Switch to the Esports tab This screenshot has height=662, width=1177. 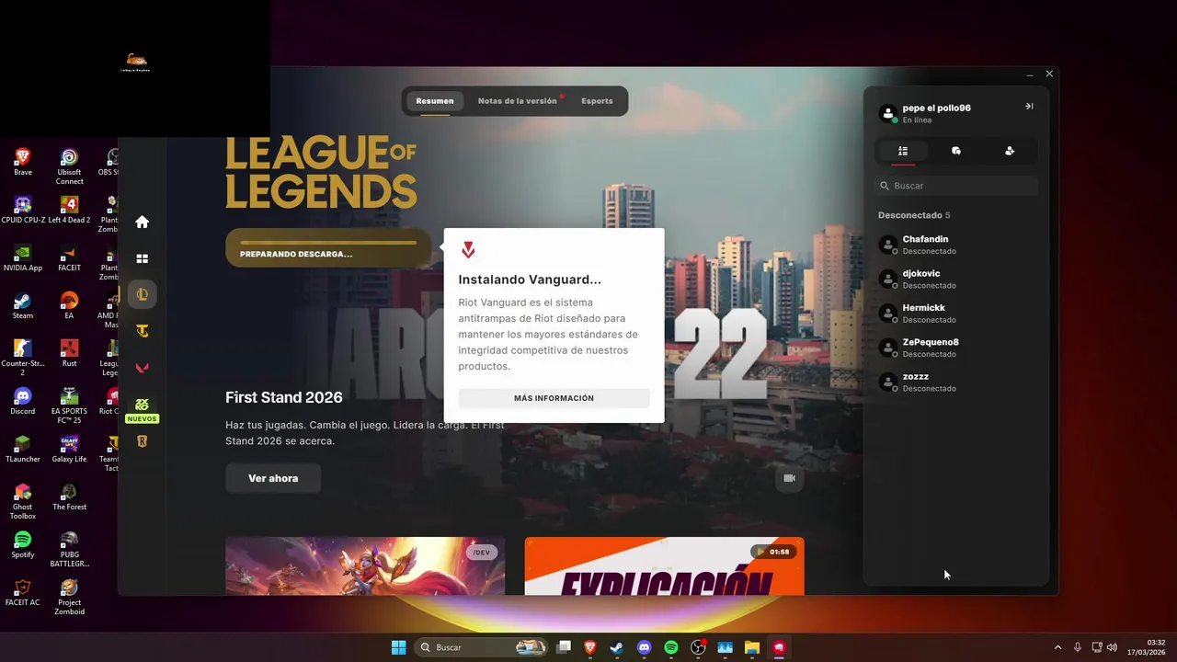coord(597,101)
